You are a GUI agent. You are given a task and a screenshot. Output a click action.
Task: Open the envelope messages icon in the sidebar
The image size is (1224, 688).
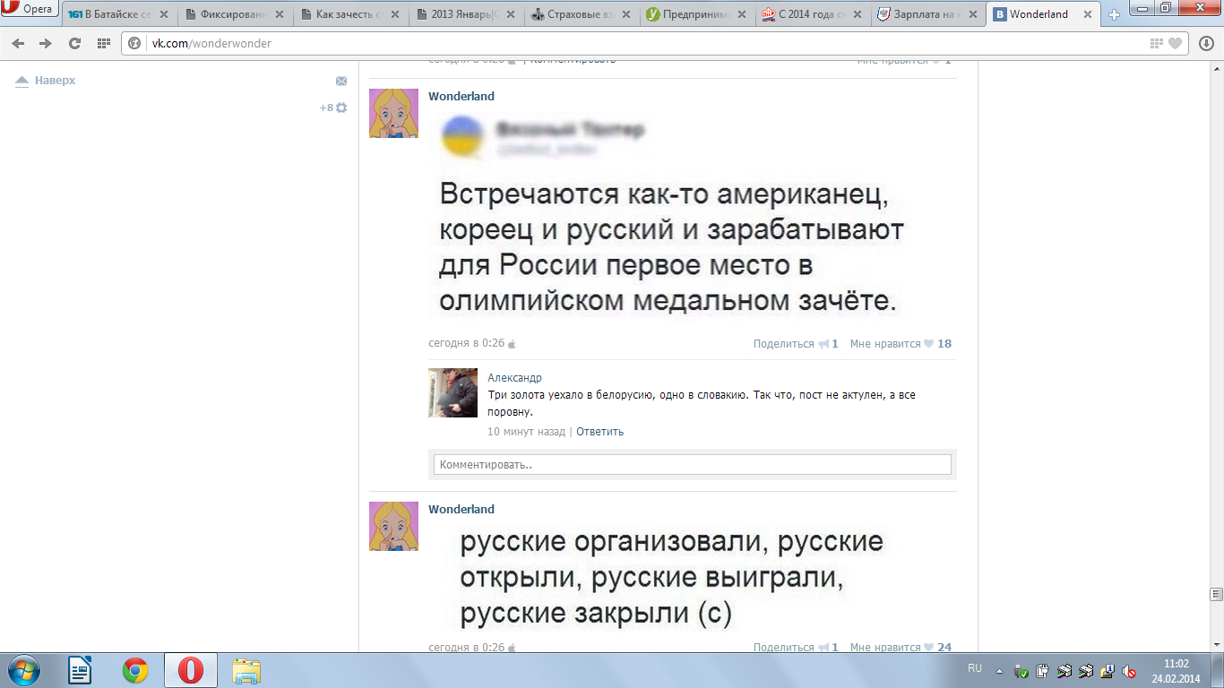click(341, 81)
